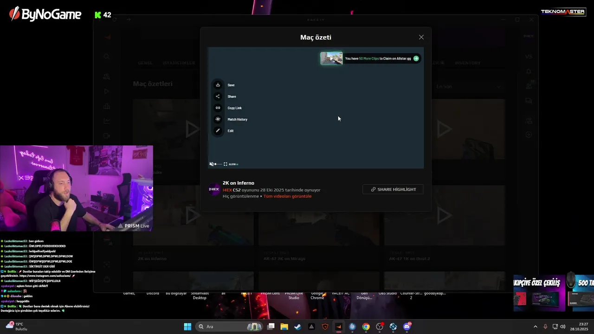Viewport: 594px width, 334px height.
Task: Open the "En son" sort dropdown in FACEIT
Action: coord(468,86)
